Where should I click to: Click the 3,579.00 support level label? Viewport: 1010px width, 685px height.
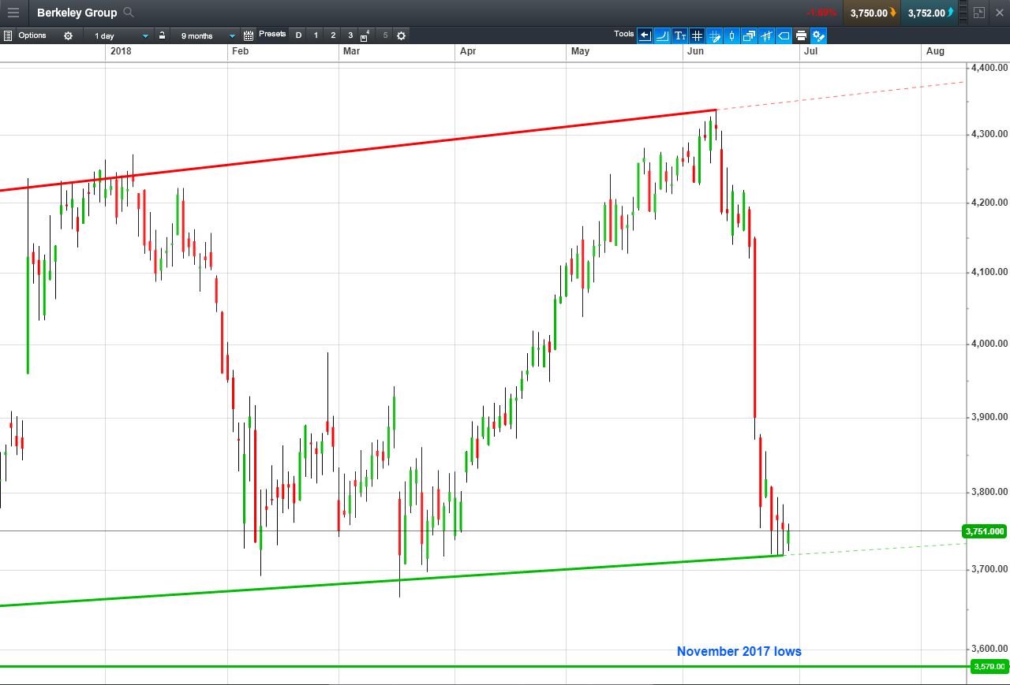[x=989, y=667]
